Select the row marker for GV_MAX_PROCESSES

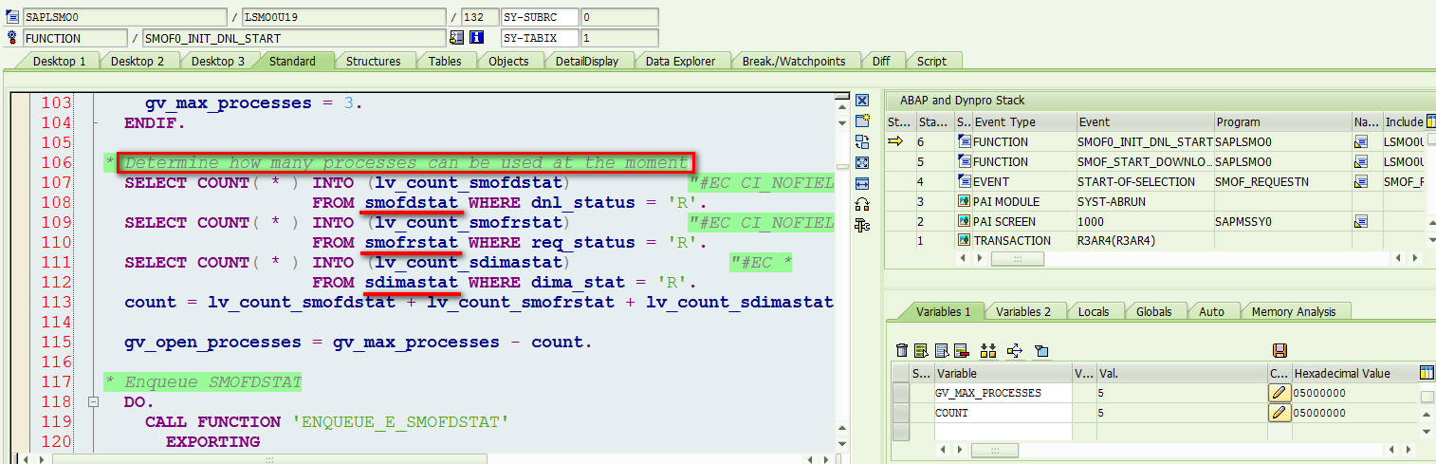[901, 393]
